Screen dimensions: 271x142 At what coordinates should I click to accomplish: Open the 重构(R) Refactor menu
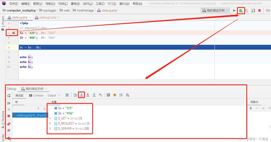[75, 4]
